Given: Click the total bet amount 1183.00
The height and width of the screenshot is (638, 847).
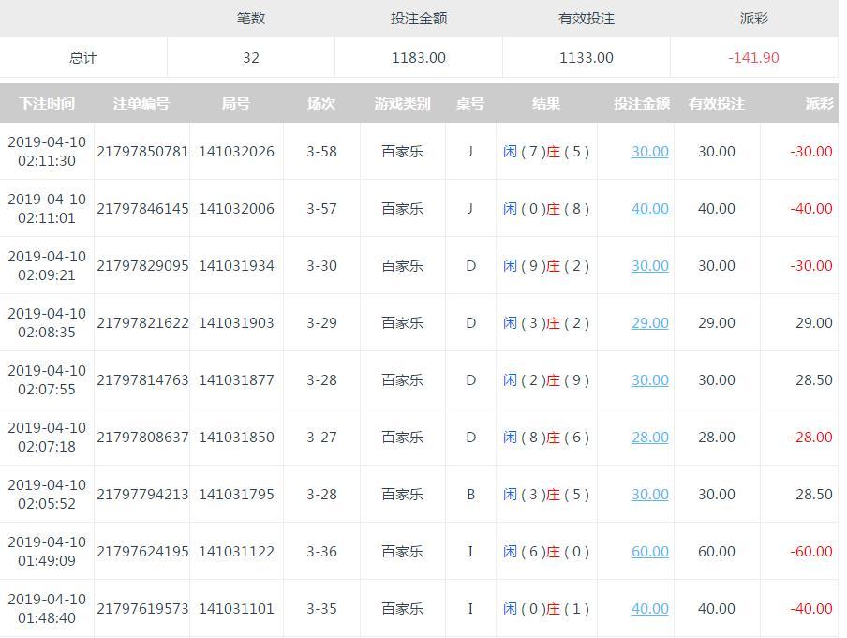Looking at the screenshot, I should 419,58.
